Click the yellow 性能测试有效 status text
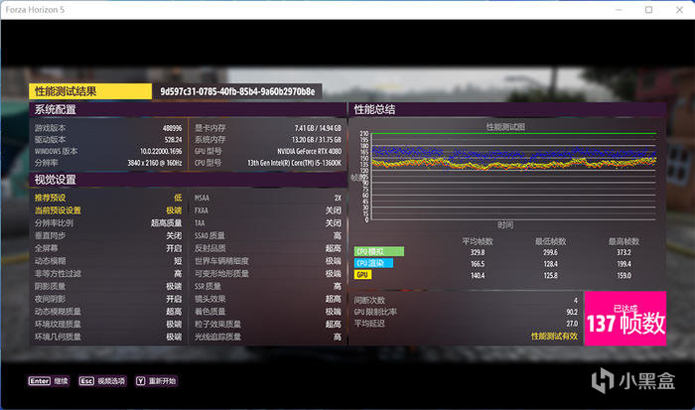 pyautogui.click(x=554, y=337)
